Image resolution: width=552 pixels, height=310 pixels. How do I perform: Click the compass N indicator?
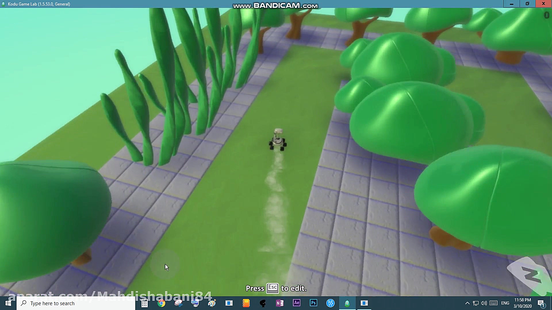coord(531,276)
